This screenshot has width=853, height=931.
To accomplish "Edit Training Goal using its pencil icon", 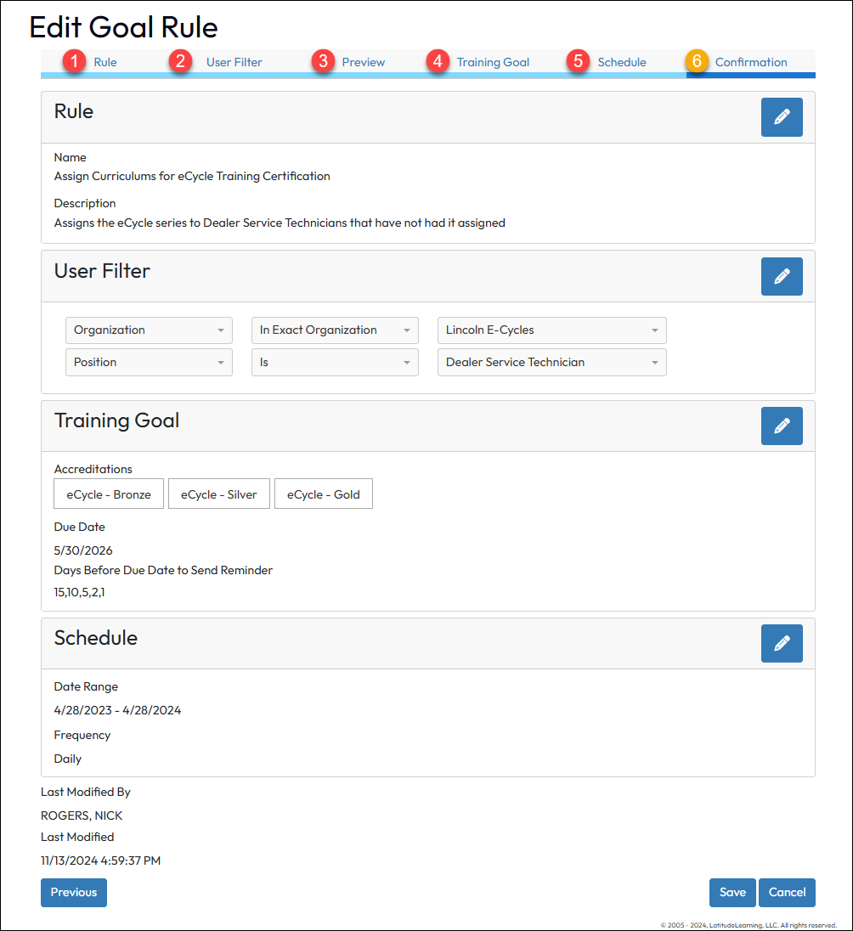I will coord(782,426).
